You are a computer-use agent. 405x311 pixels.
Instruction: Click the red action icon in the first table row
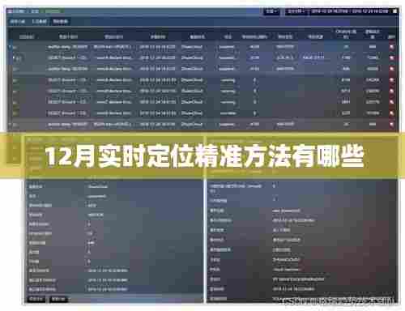tap(391, 47)
